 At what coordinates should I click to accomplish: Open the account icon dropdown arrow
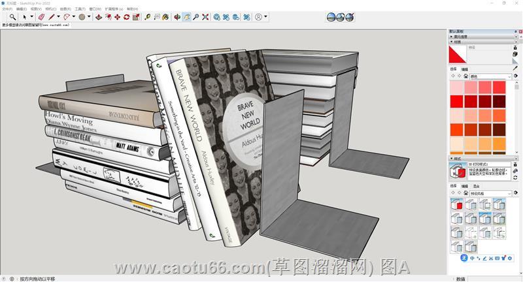[x=265, y=17]
